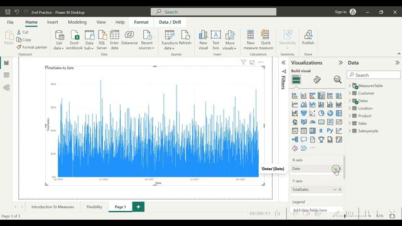Click the Legend 'Add data fields here' well
The image size is (402, 226).
click(x=317, y=210)
